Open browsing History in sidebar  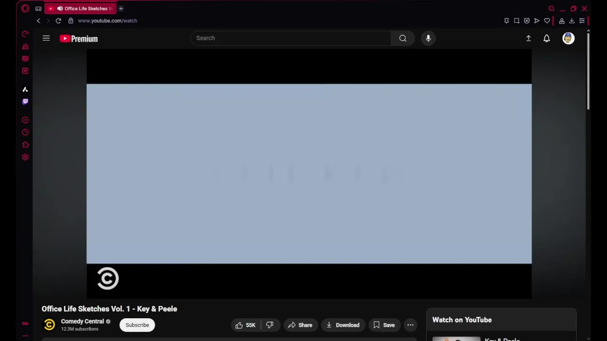(x=25, y=133)
